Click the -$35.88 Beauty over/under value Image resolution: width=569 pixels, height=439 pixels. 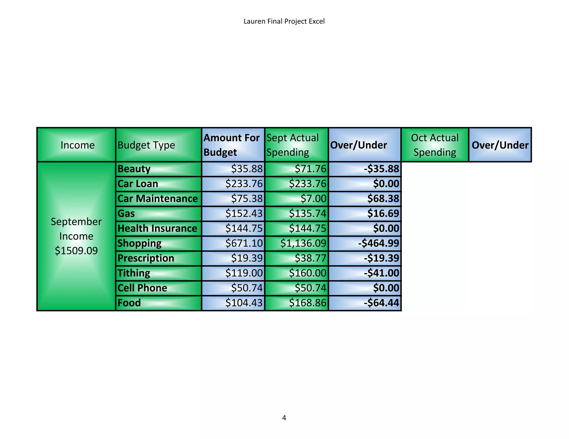click(x=365, y=169)
